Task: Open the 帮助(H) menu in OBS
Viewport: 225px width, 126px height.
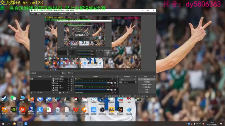Action: coord(77,14)
